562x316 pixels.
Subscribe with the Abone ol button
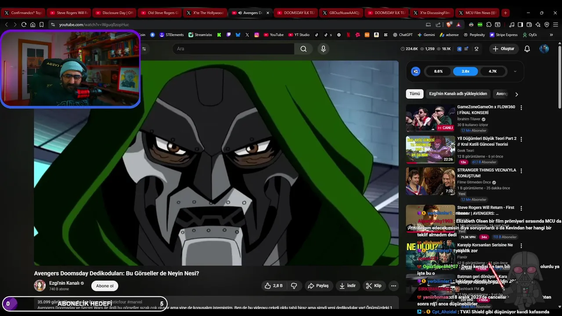(x=105, y=286)
